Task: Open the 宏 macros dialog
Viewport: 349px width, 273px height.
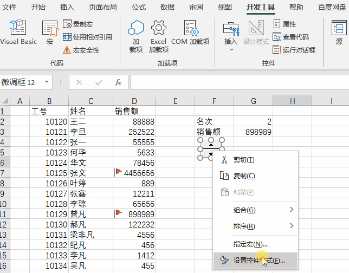Action: point(50,32)
